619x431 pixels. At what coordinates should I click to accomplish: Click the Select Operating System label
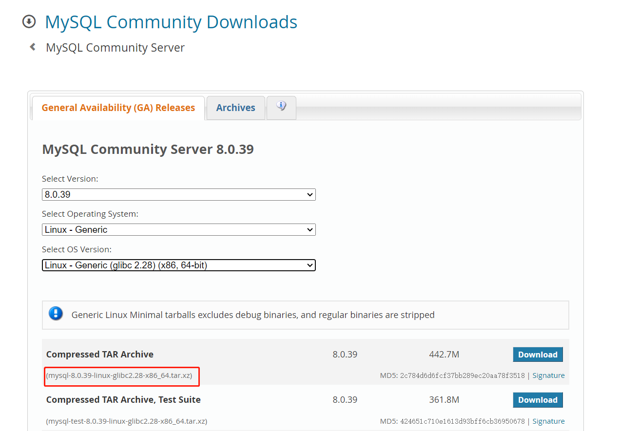pos(90,214)
